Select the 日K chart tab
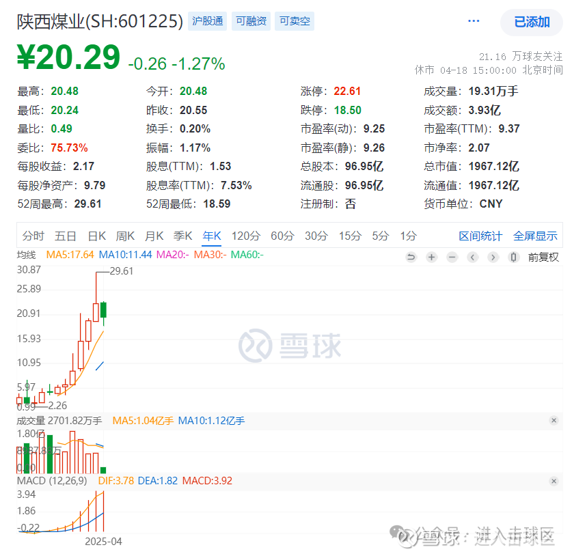This screenshot has width=572, height=556. pos(96,236)
